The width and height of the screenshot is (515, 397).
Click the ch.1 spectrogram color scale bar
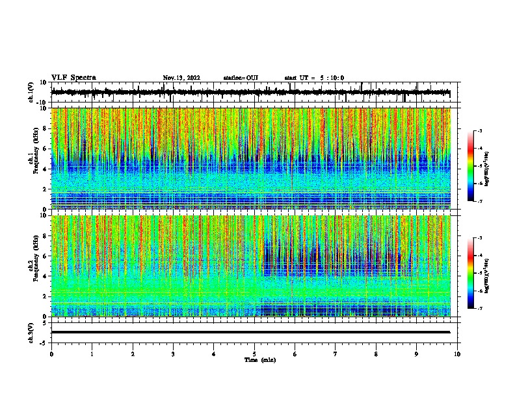(470, 166)
